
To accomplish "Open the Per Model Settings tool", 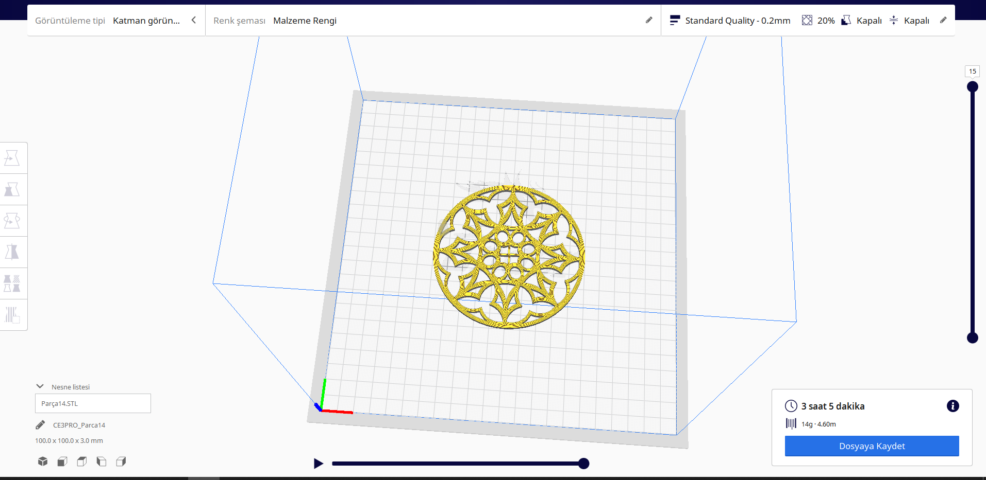I will 13,283.
